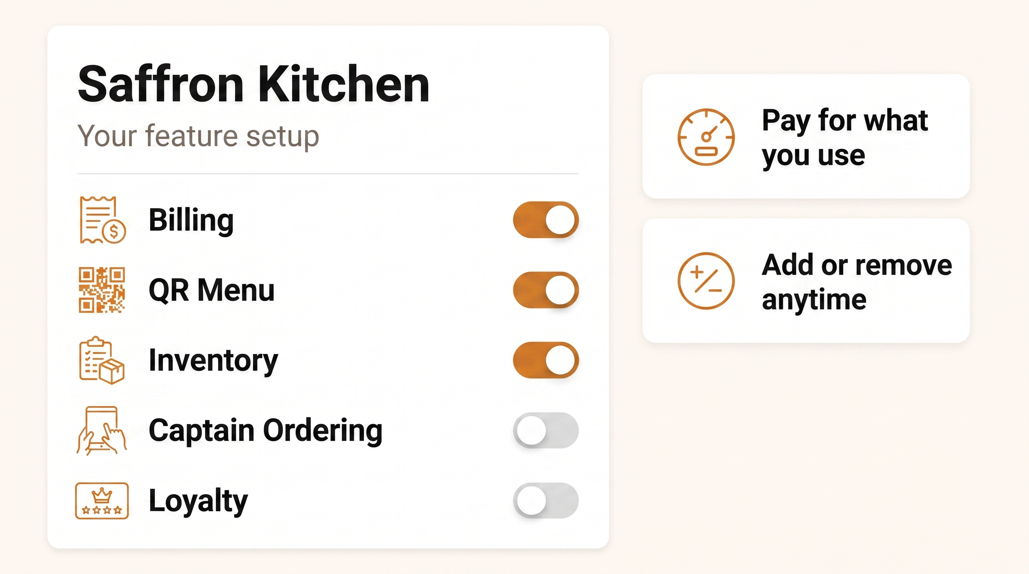Turn on the Loyalty switch
The image size is (1029, 574).
tap(546, 500)
